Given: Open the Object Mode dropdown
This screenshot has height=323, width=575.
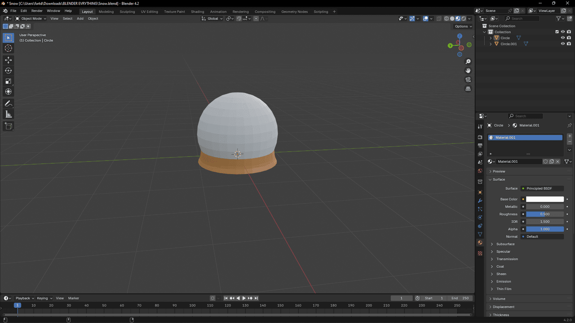Looking at the screenshot, I should click(x=31, y=18).
